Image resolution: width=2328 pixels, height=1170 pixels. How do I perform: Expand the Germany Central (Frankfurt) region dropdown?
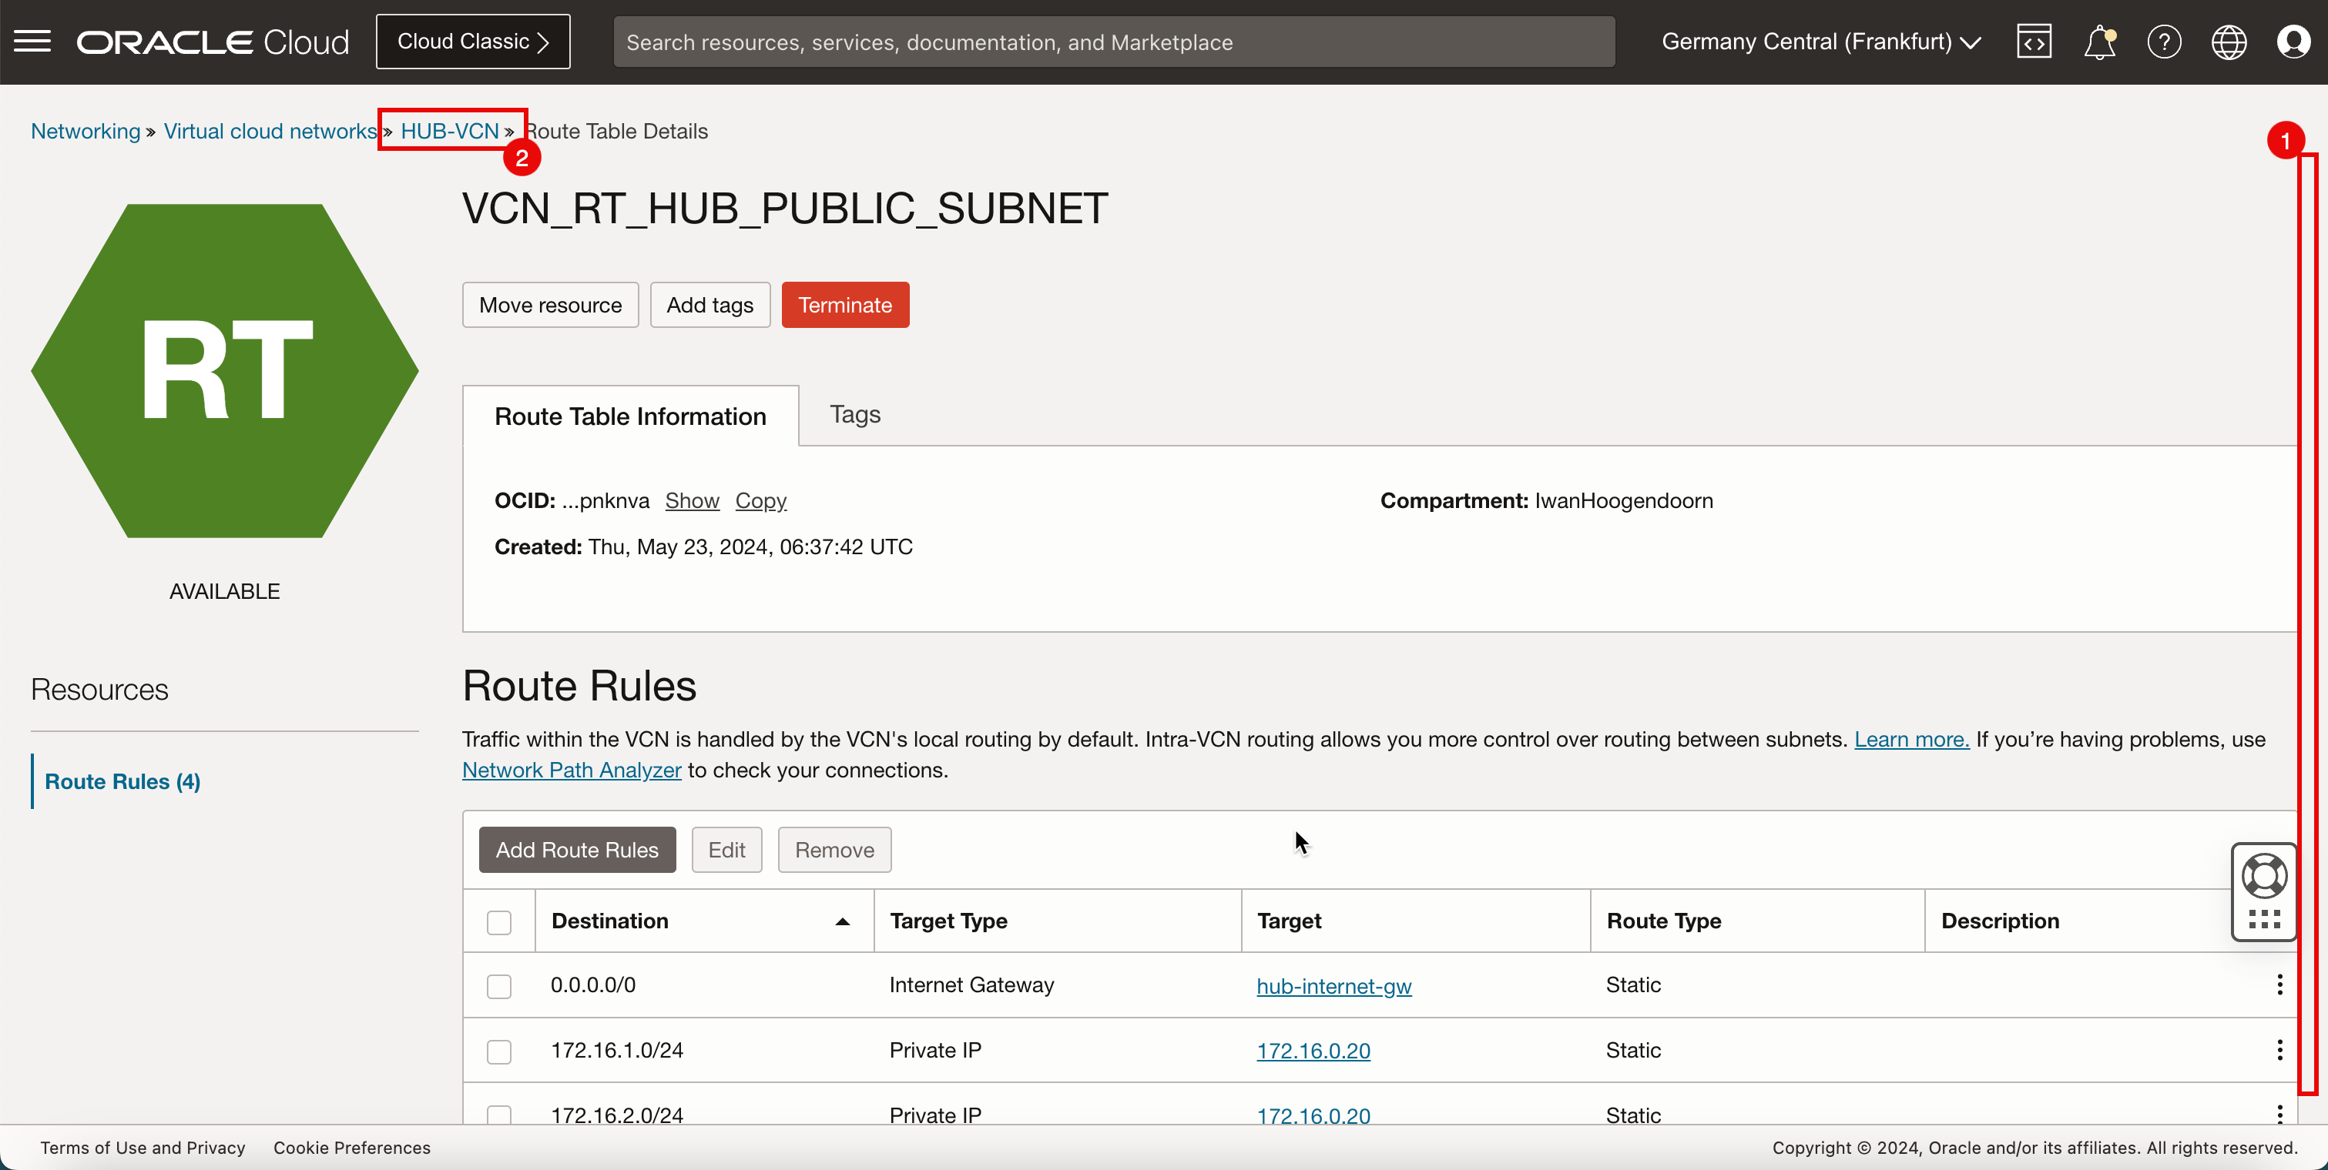(x=1821, y=42)
